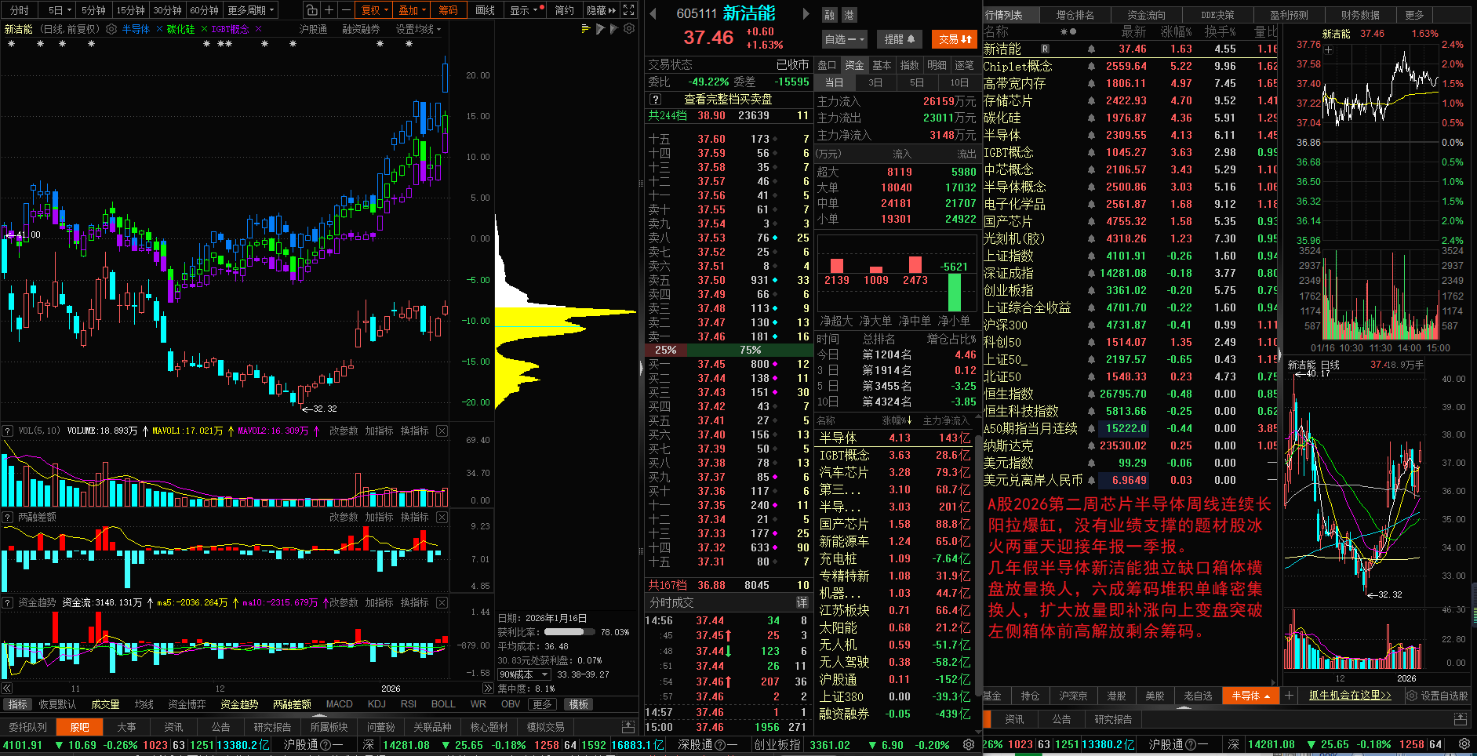Remove IGBT概念 overlay with its purple X
The image size is (1477, 756).
coord(258,29)
